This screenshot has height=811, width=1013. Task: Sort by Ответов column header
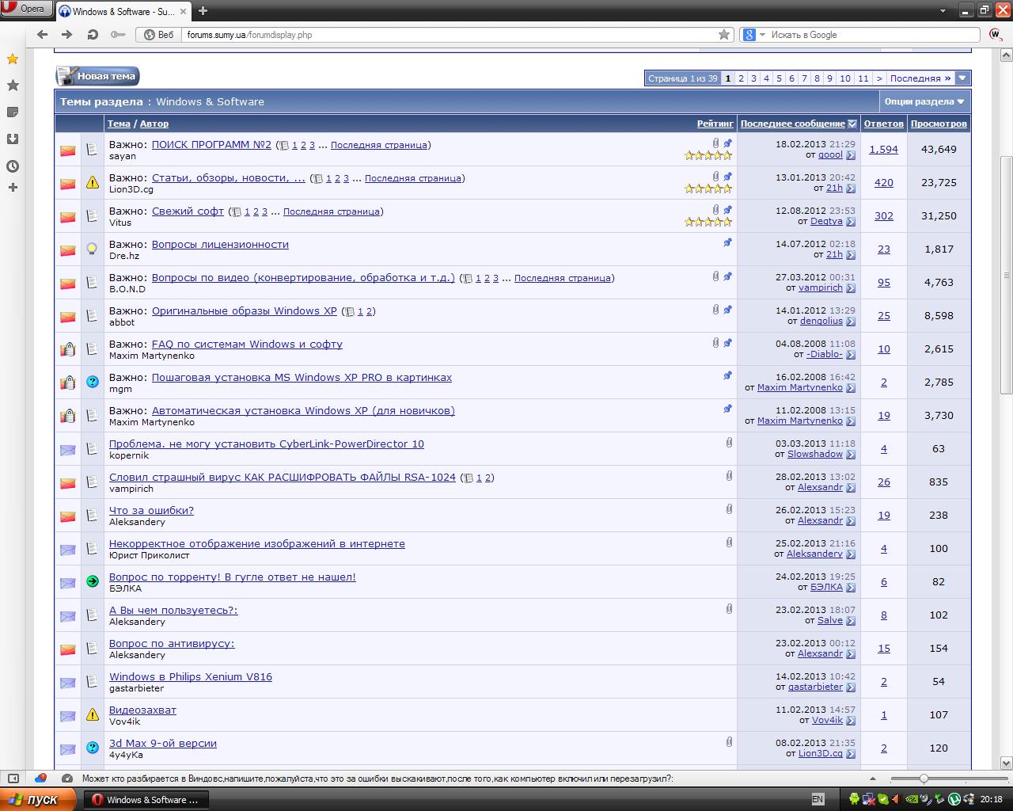pos(883,124)
